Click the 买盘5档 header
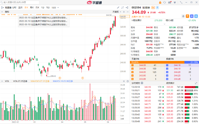The image size is (199, 124). tap(135, 59)
